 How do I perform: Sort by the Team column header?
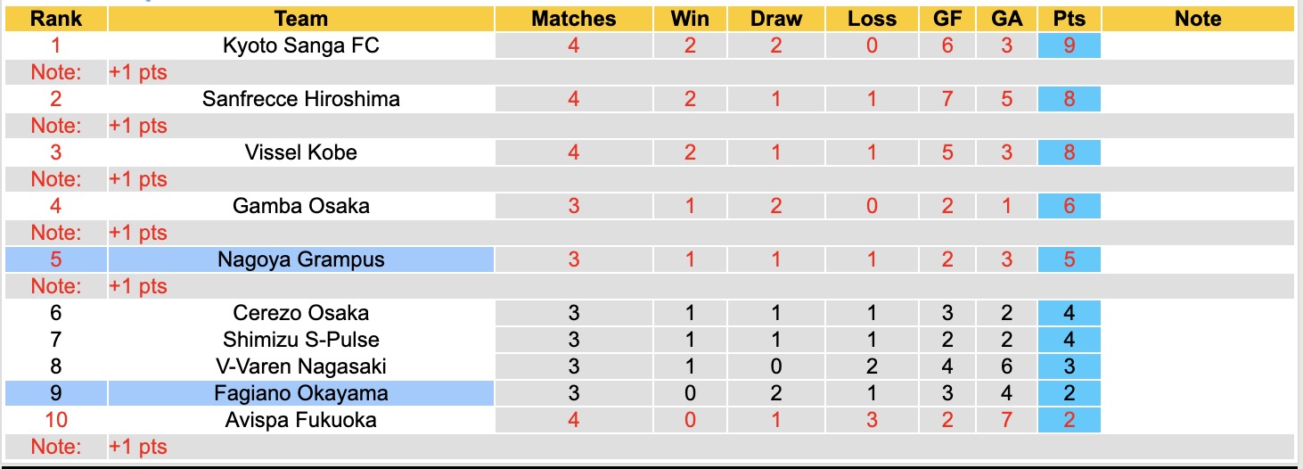[x=301, y=19]
